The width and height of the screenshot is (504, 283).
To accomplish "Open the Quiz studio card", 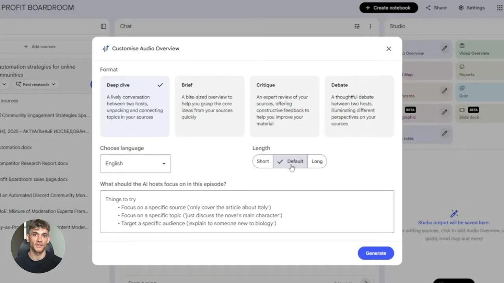I will 480,92.
